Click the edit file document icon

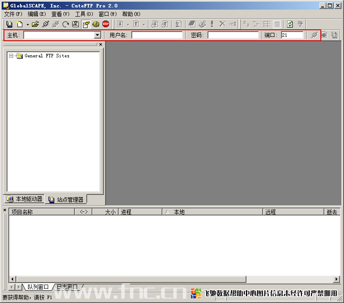click(x=179, y=24)
